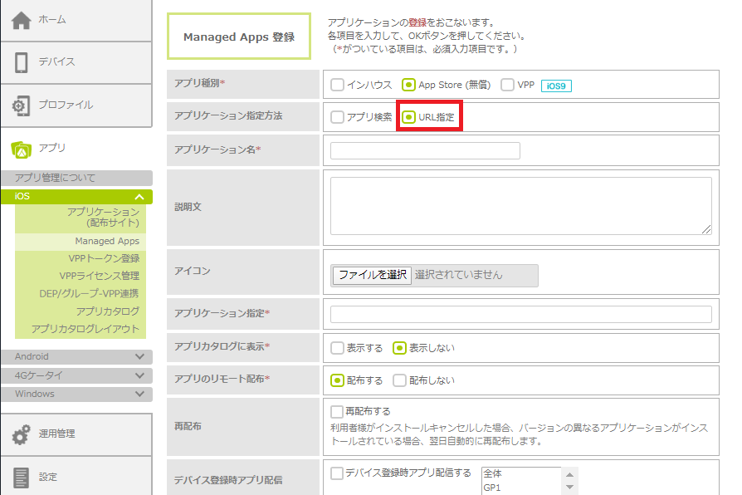Screen dimensions: 742x495
Task: Click the Operations Management gears icon
Action: click(x=22, y=434)
